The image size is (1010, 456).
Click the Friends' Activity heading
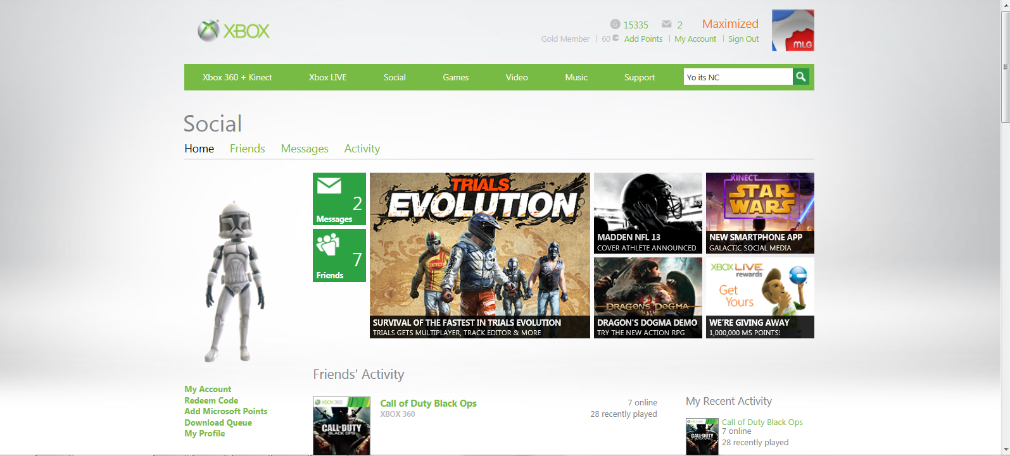(x=358, y=374)
